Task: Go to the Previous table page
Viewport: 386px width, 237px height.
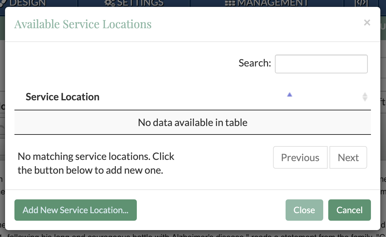Action: (300, 157)
